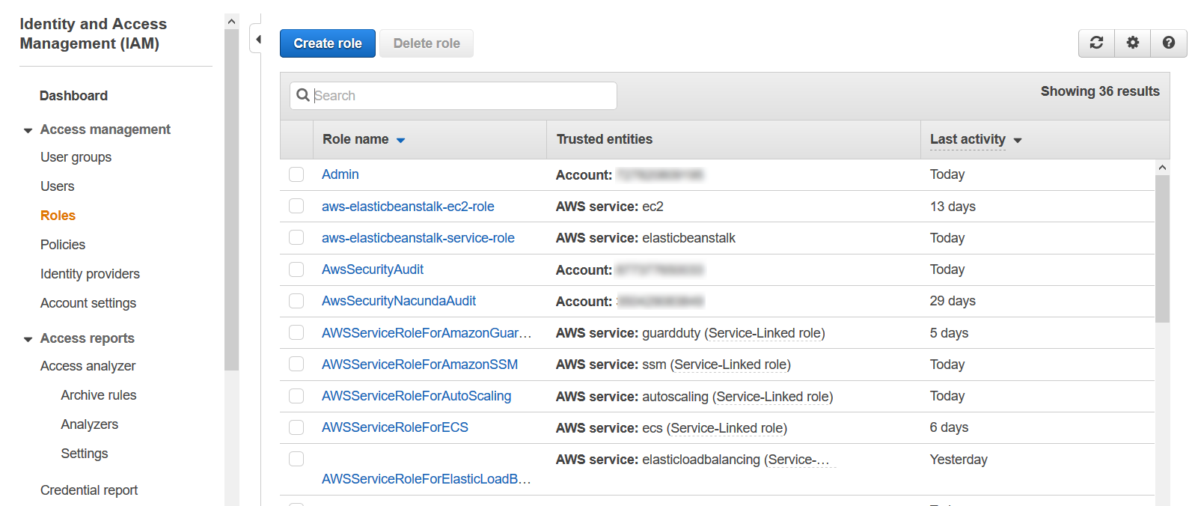Screen dimensions: 1195x506
Task: Click the roles table vertical scrollbar
Action: click(x=1162, y=249)
